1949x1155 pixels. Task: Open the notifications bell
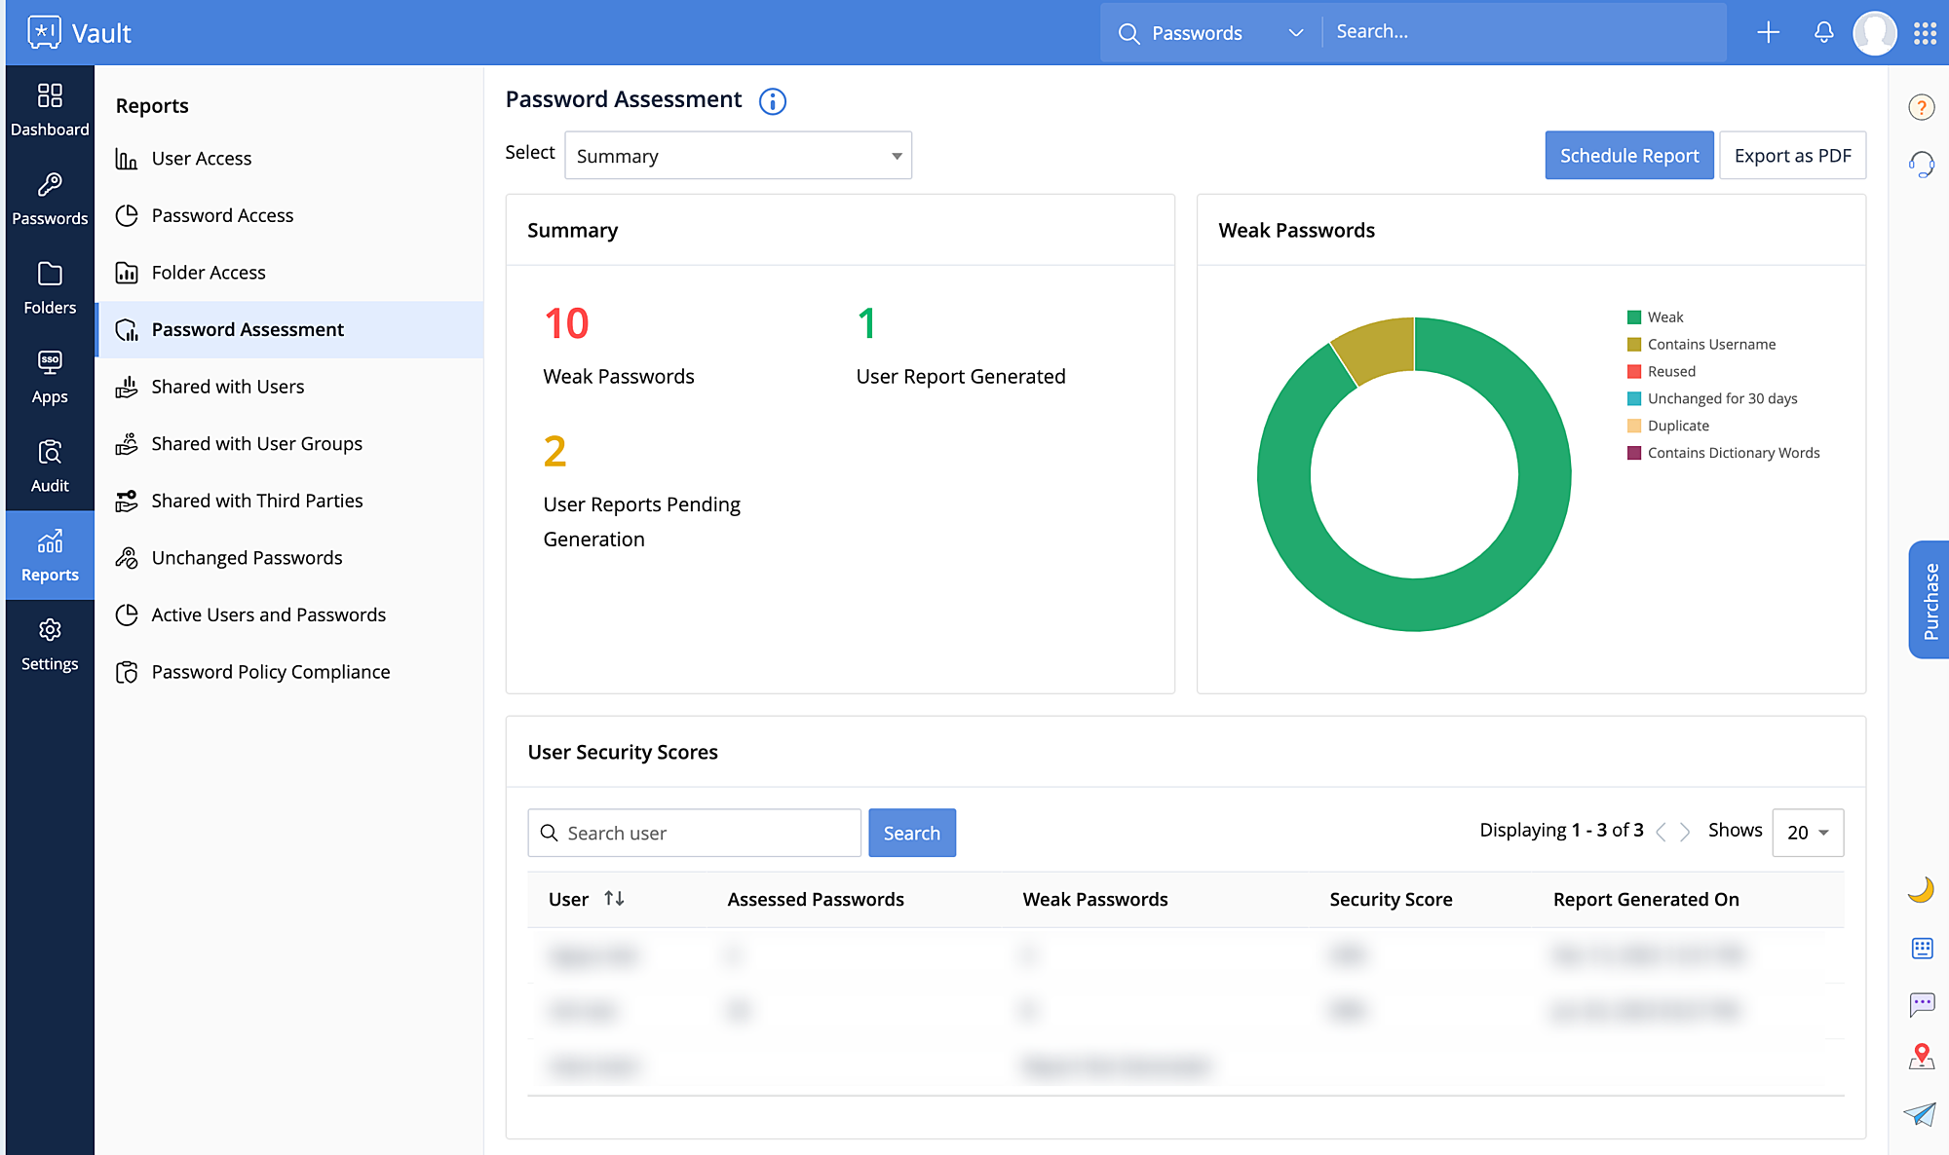1823,32
